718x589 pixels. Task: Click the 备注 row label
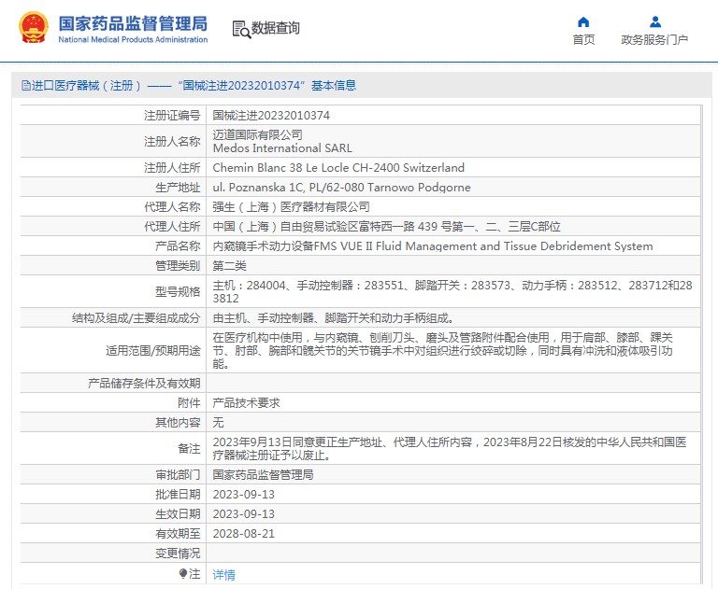pos(189,449)
